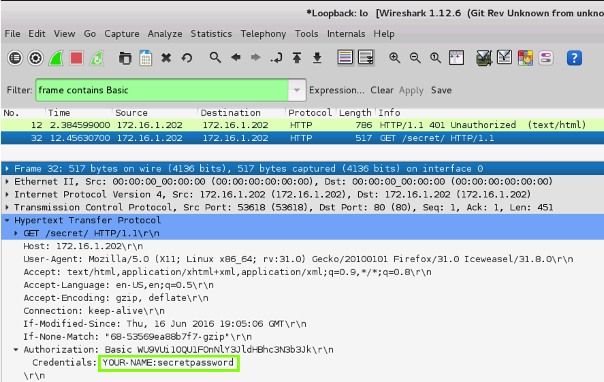Collapse the Authorization header tree
The width and height of the screenshot is (604, 382).
(x=16, y=349)
